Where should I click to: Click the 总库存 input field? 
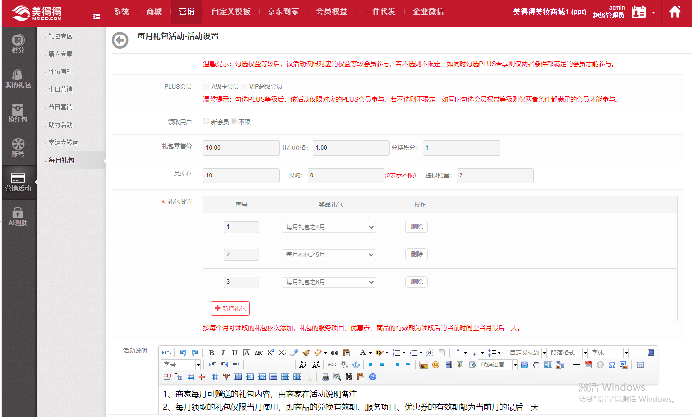[241, 175]
